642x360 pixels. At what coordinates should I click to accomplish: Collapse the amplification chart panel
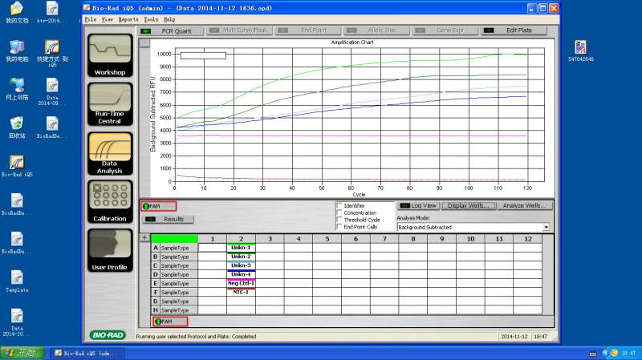(x=144, y=43)
